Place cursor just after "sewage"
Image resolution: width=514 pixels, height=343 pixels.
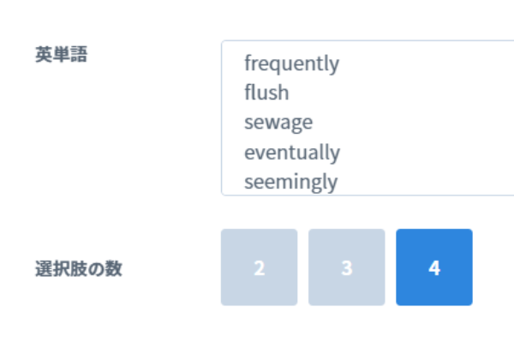(x=314, y=123)
